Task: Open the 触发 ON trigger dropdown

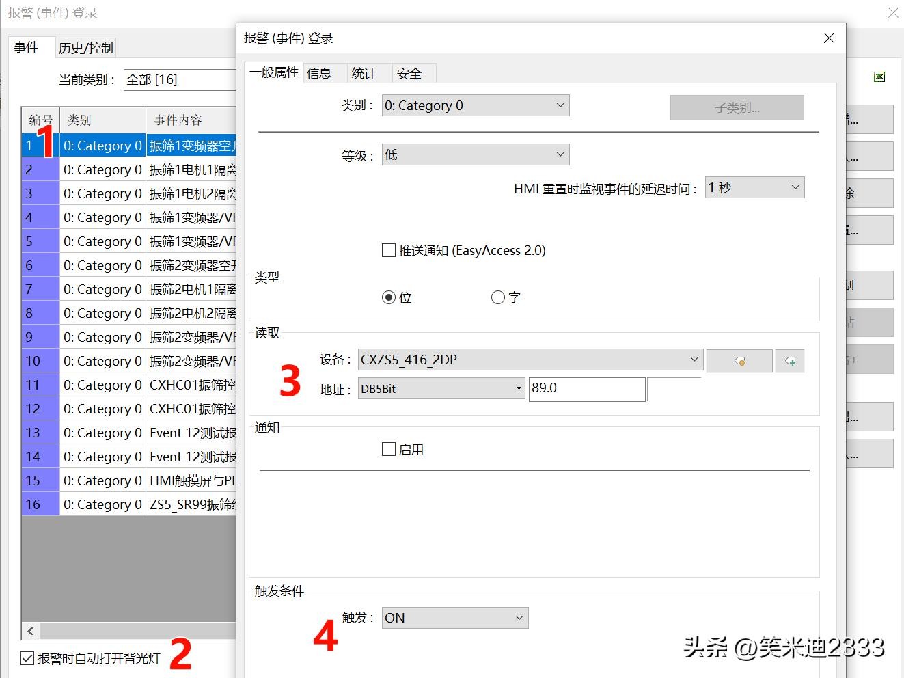Action: coord(454,618)
